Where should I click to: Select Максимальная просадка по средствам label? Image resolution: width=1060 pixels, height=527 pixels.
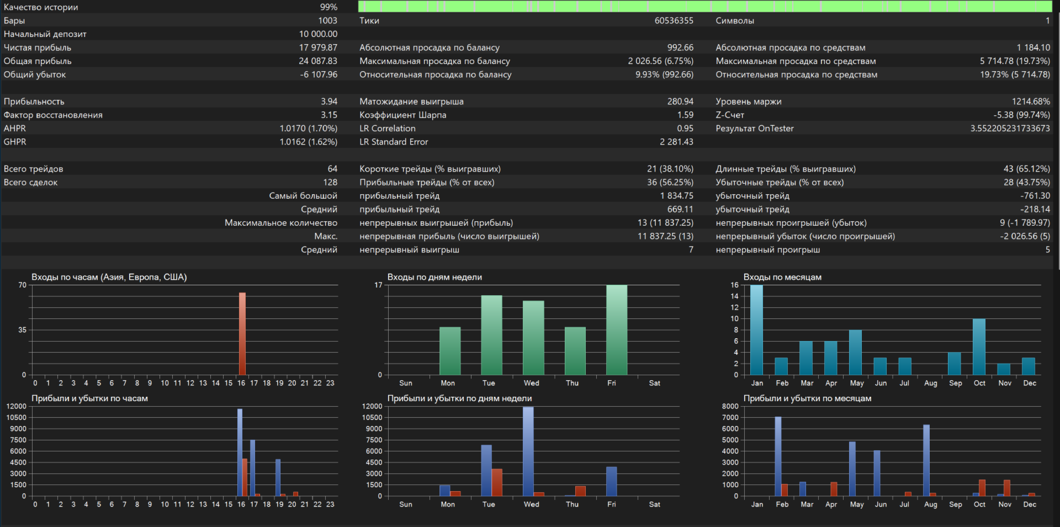[x=796, y=61]
